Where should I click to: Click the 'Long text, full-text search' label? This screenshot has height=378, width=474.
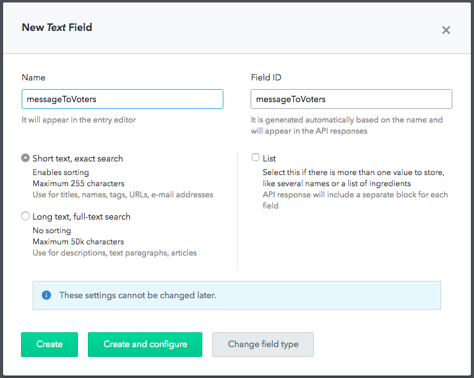pos(81,217)
